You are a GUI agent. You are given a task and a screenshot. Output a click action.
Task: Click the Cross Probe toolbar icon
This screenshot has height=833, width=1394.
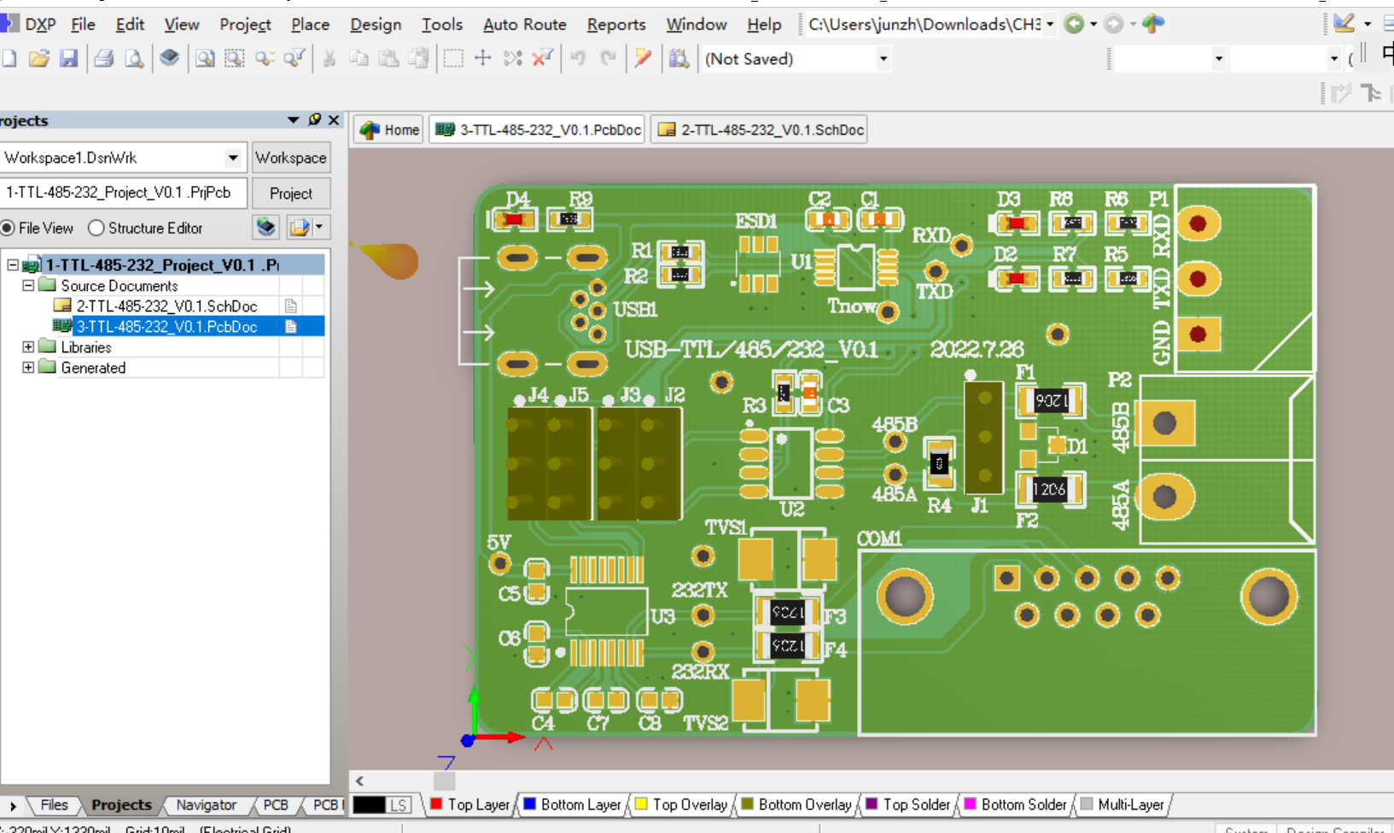[643, 58]
